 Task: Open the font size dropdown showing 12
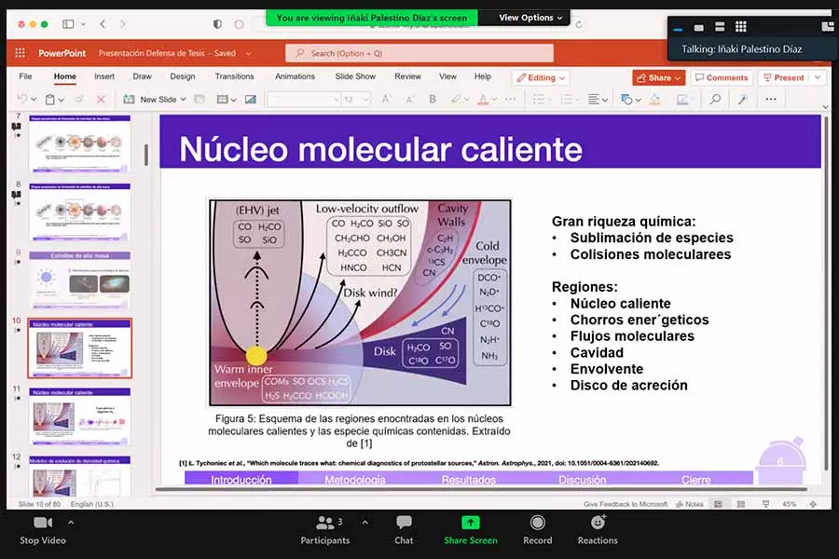pyautogui.click(x=356, y=100)
